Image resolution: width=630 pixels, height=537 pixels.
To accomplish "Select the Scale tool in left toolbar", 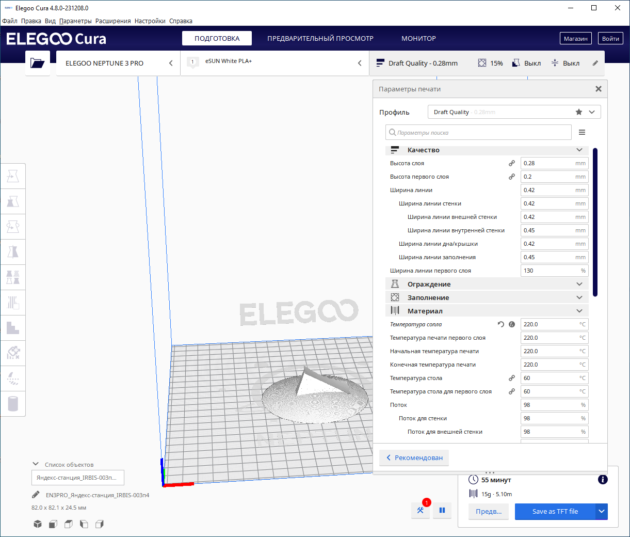I will pyautogui.click(x=13, y=201).
